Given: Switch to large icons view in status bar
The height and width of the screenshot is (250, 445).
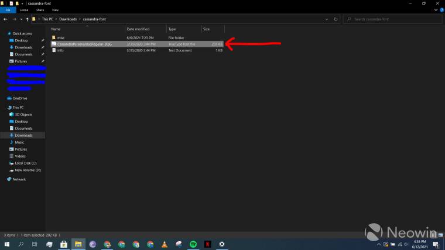Looking at the screenshot, I should point(441,234).
